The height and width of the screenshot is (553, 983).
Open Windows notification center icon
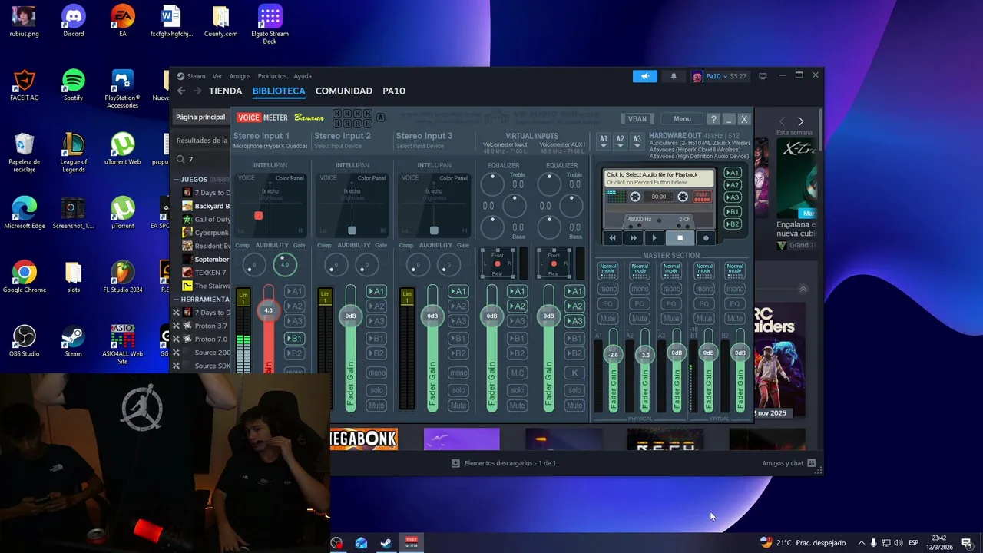point(967,543)
